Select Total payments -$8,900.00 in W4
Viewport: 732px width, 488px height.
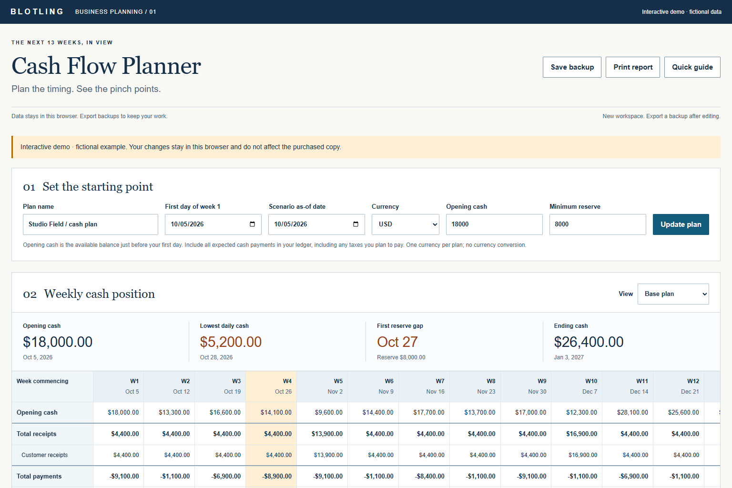click(x=271, y=477)
